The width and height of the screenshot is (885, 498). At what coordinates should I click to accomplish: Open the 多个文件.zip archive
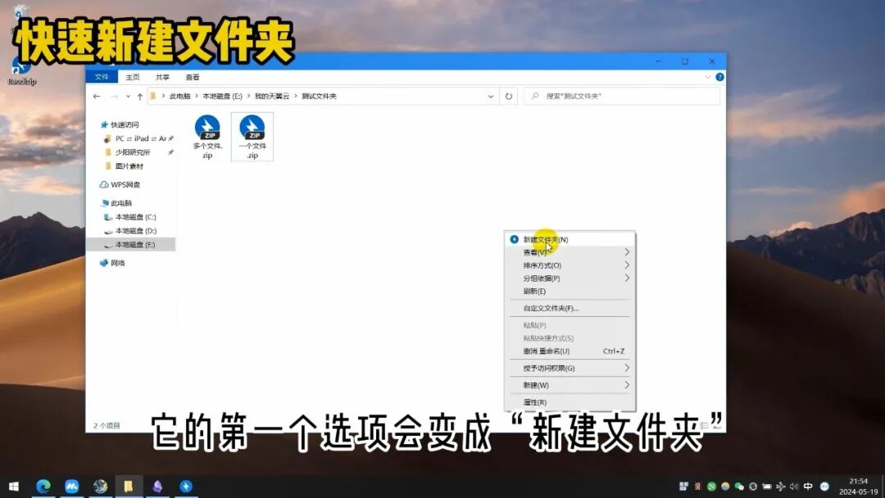[207, 129]
